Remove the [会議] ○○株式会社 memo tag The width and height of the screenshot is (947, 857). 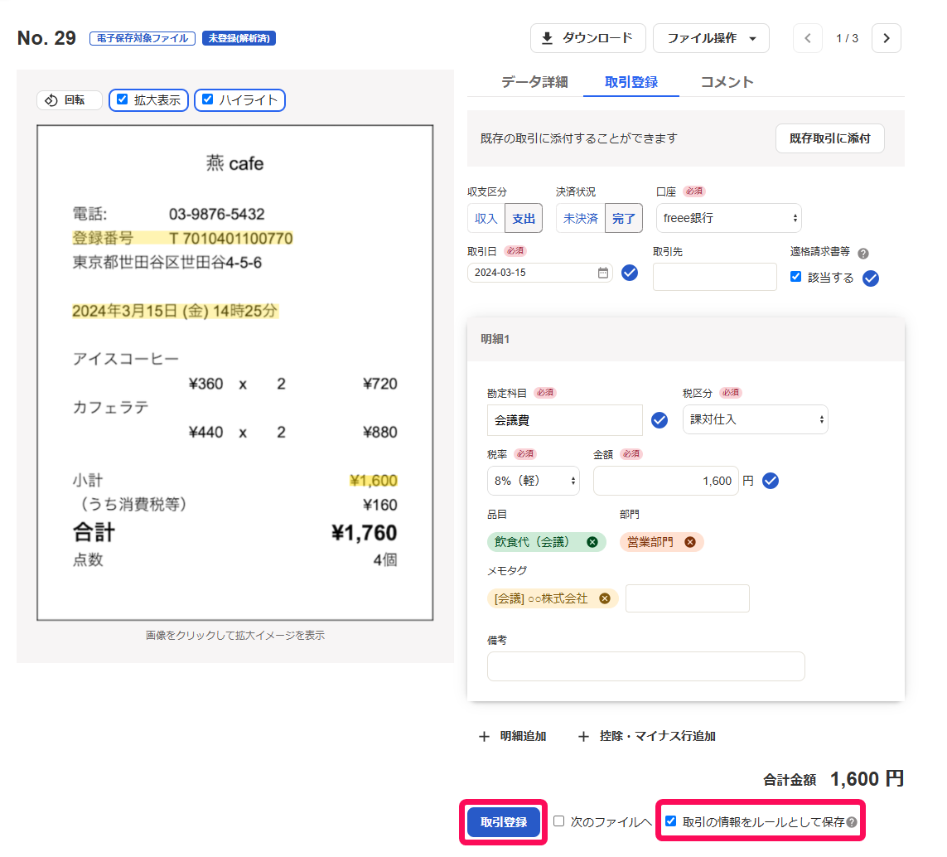tap(605, 598)
